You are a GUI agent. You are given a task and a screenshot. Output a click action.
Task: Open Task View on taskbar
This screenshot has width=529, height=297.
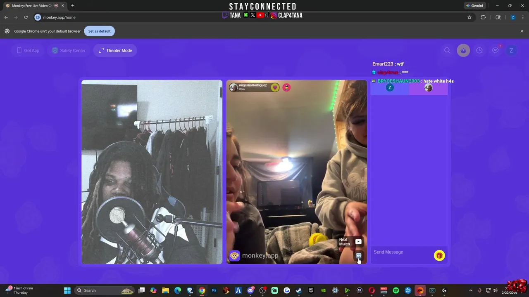pos(141,290)
